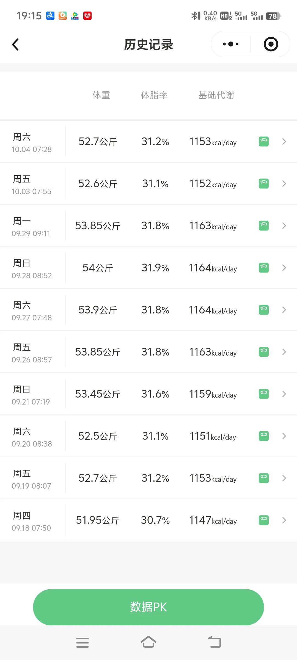Open the 09.27 record showing 53.9公斤

click(x=148, y=310)
